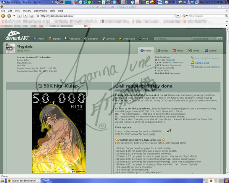Click the Web Search magnifier icon
Viewport: 229px width, 183px height.
click(x=226, y=16)
